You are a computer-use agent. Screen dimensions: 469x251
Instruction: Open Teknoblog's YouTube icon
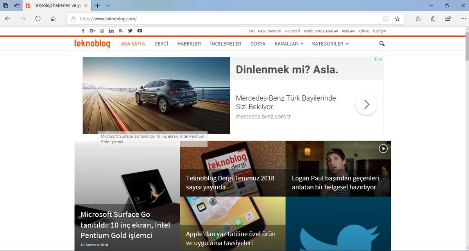pos(140,31)
